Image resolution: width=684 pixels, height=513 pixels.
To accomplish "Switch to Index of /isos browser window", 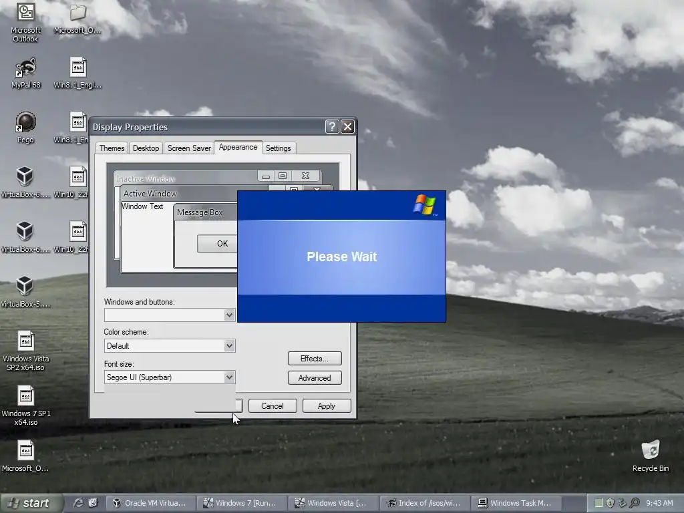I will [x=424, y=503].
